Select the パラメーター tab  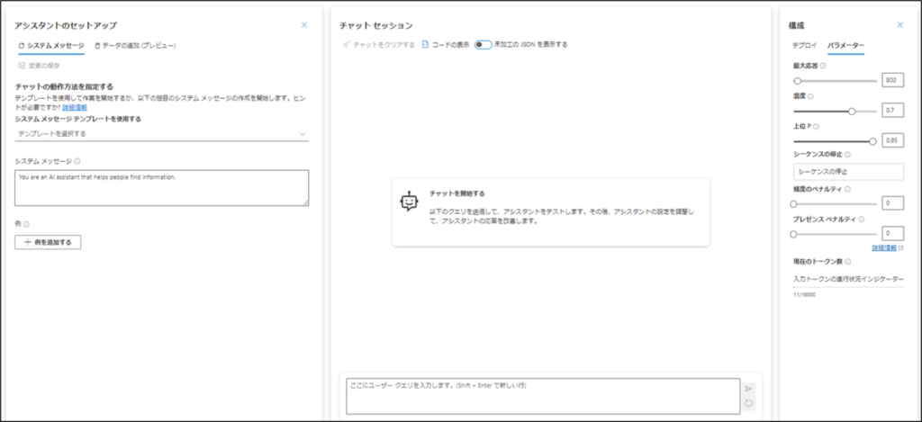click(x=845, y=45)
